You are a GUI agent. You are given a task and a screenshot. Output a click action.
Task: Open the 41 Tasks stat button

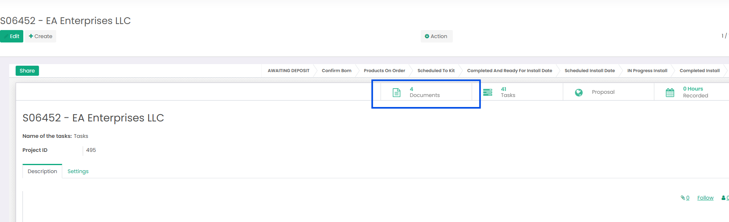click(x=517, y=92)
